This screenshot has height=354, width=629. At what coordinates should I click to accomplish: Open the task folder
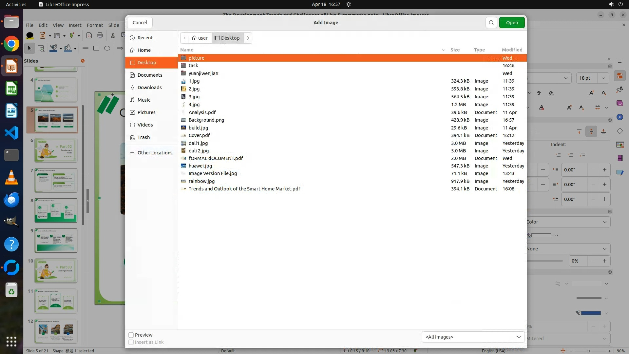(193, 66)
